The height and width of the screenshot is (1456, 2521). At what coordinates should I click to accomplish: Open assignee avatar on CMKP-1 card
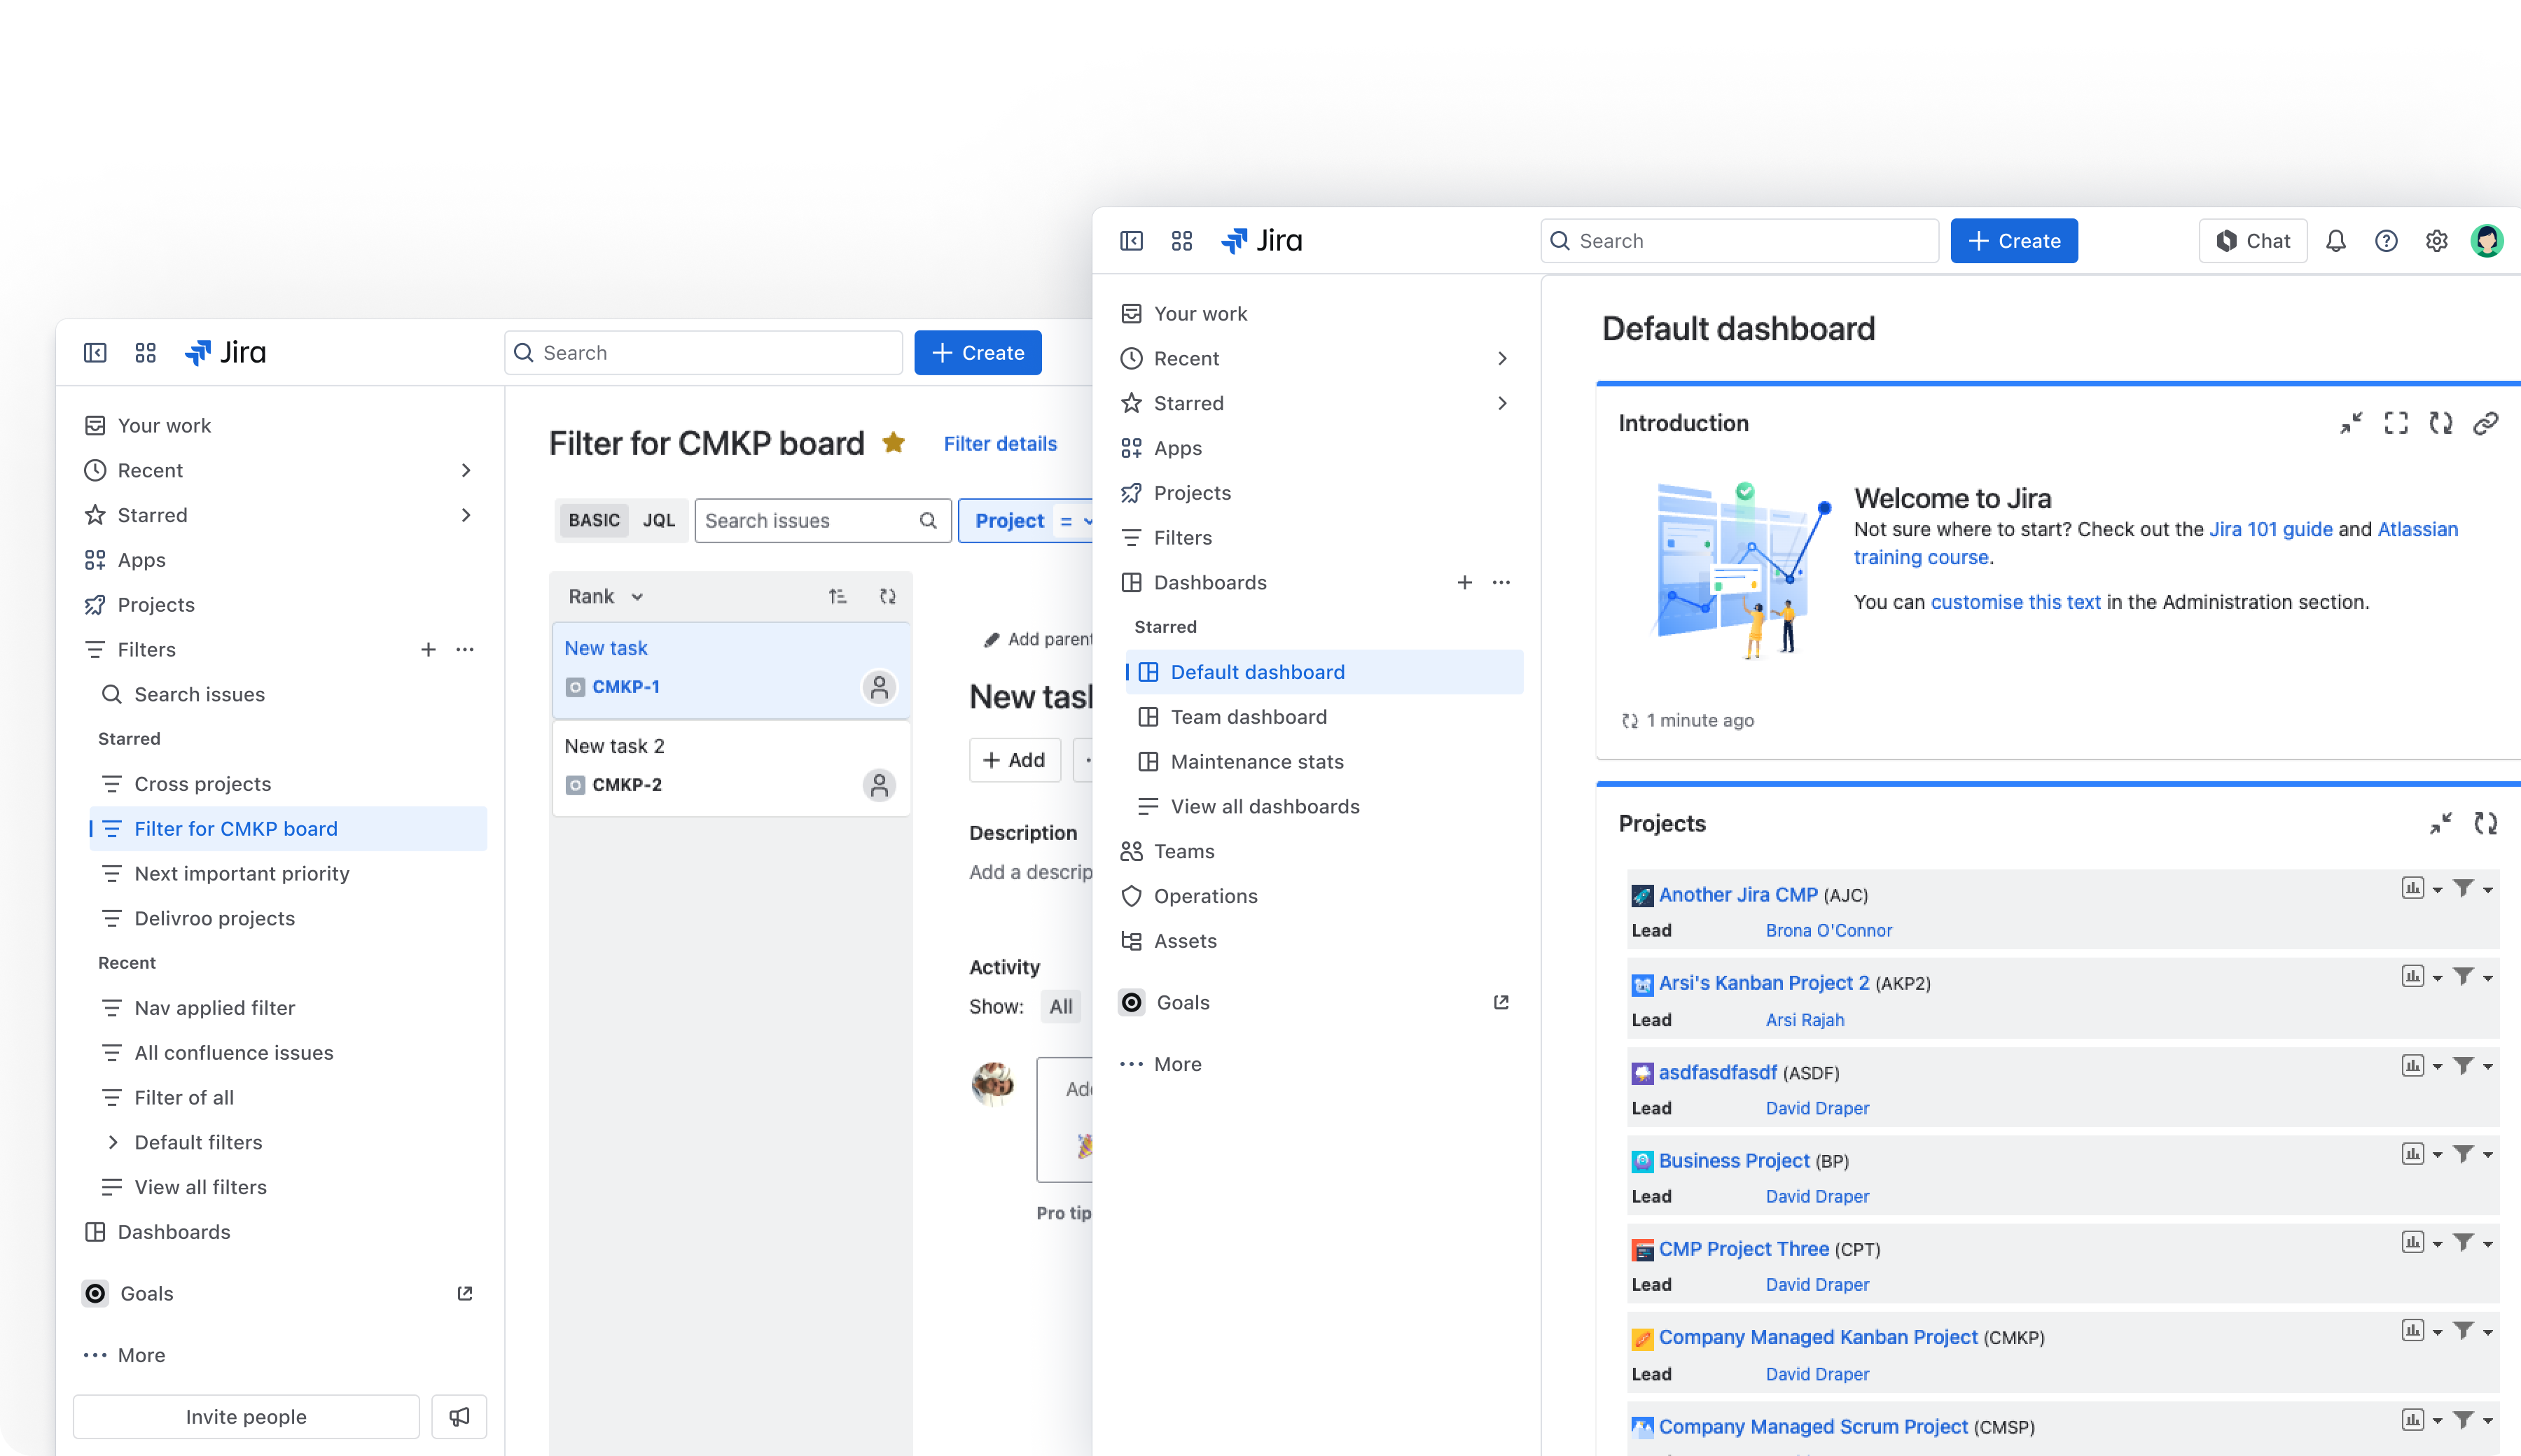880,687
